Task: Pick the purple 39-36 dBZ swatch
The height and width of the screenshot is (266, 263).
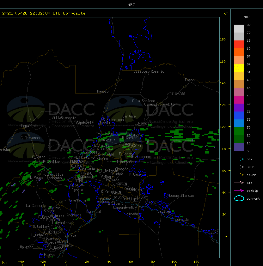Action: [239, 107]
